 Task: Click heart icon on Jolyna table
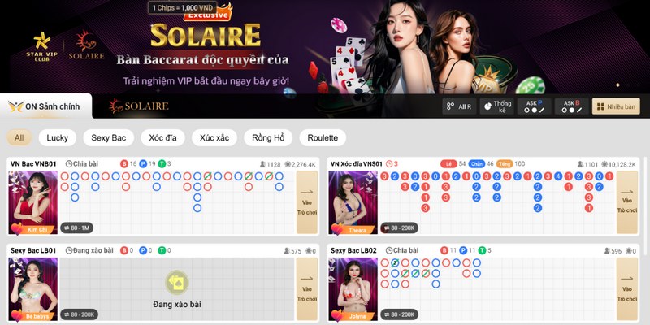click(x=336, y=315)
